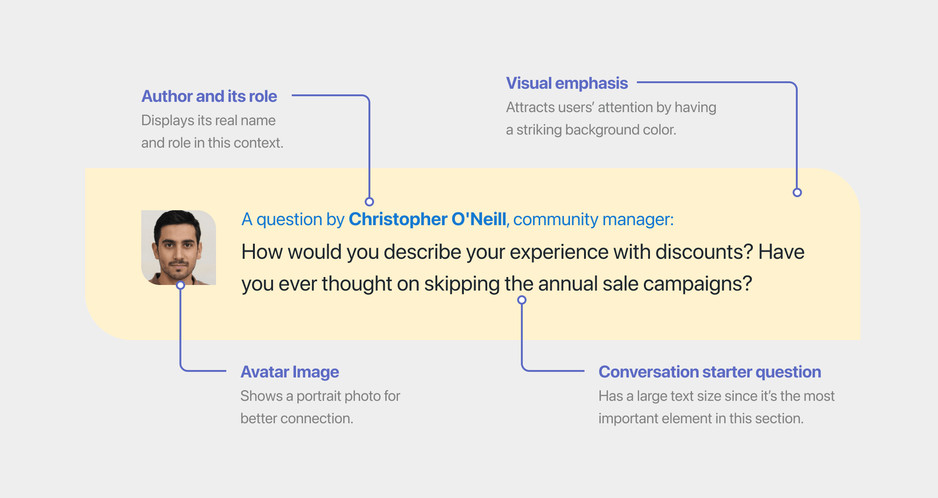Click the avatar portrait photo
This screenshot has height=498, width=938.
179,248
